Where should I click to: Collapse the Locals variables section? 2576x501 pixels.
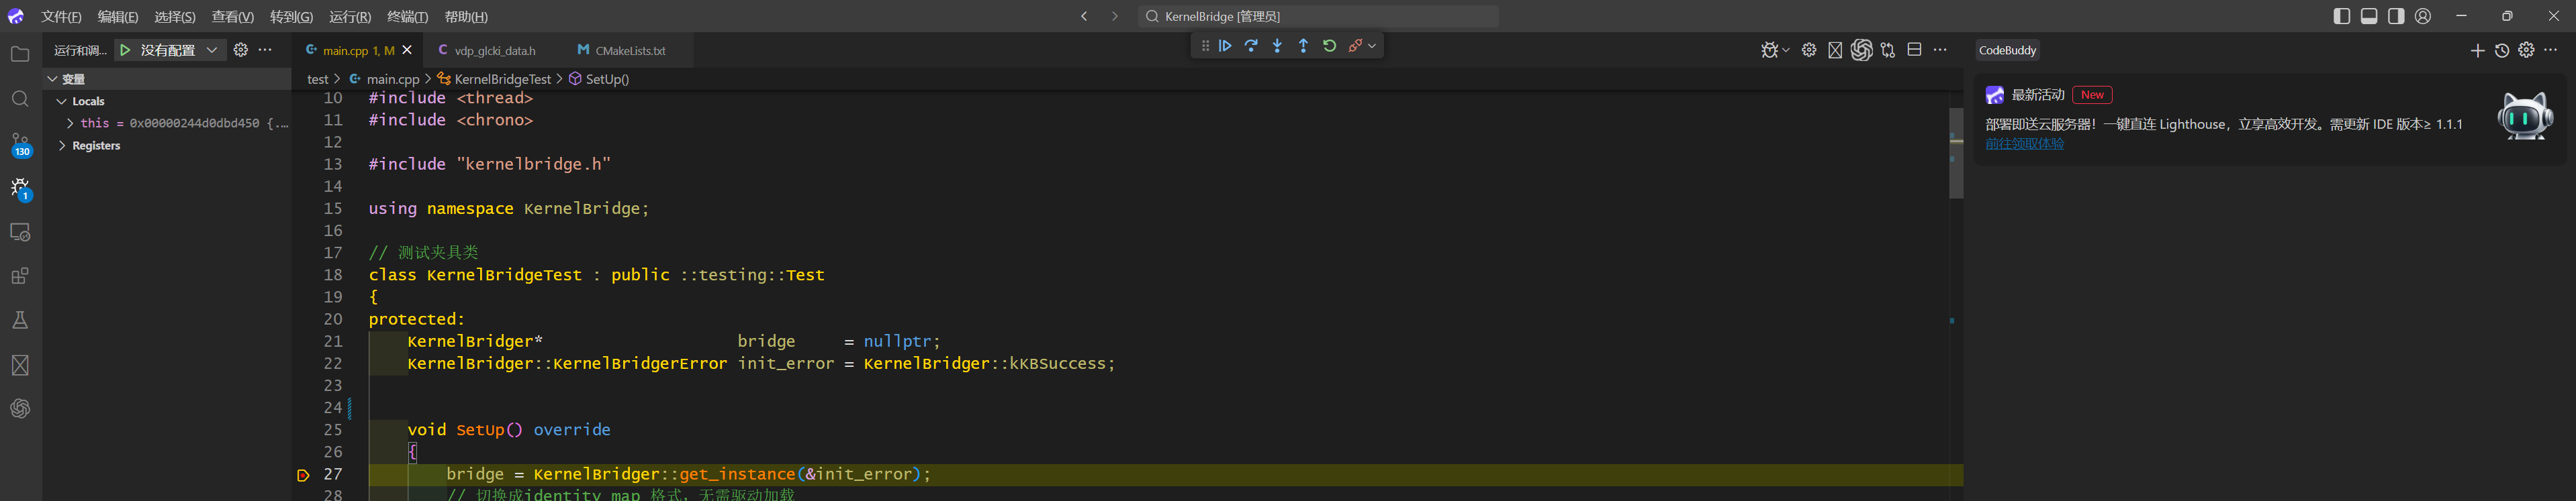62,102
